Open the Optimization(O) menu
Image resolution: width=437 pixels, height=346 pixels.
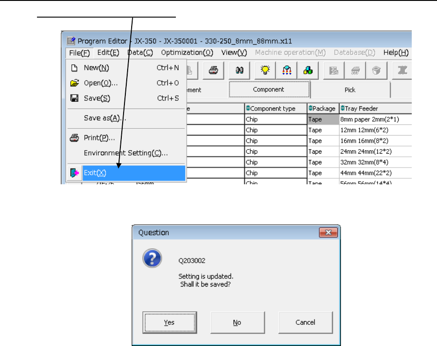point(187,53)
